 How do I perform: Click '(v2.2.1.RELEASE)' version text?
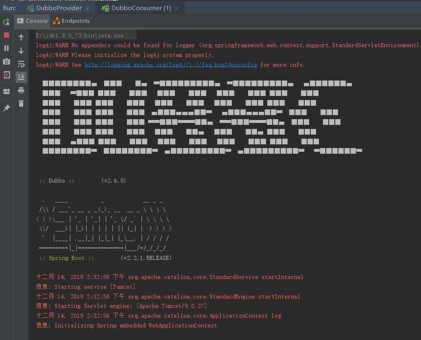[146, 258]
